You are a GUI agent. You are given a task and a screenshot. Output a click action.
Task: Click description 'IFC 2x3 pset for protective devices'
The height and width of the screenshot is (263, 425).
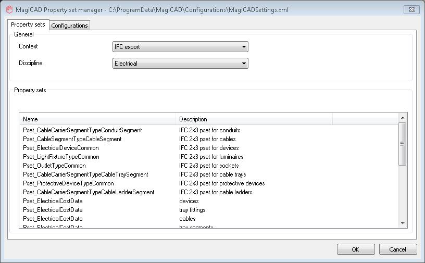coord(222,183)
